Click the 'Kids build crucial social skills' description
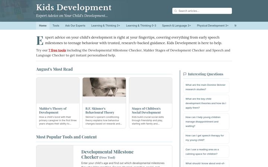Image resolution: width=268 pixels, height=167 pixels. click(148, 120)
